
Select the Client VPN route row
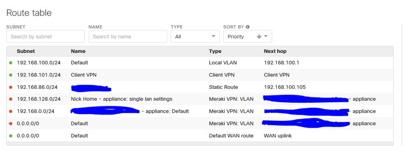tap(200, 75)
